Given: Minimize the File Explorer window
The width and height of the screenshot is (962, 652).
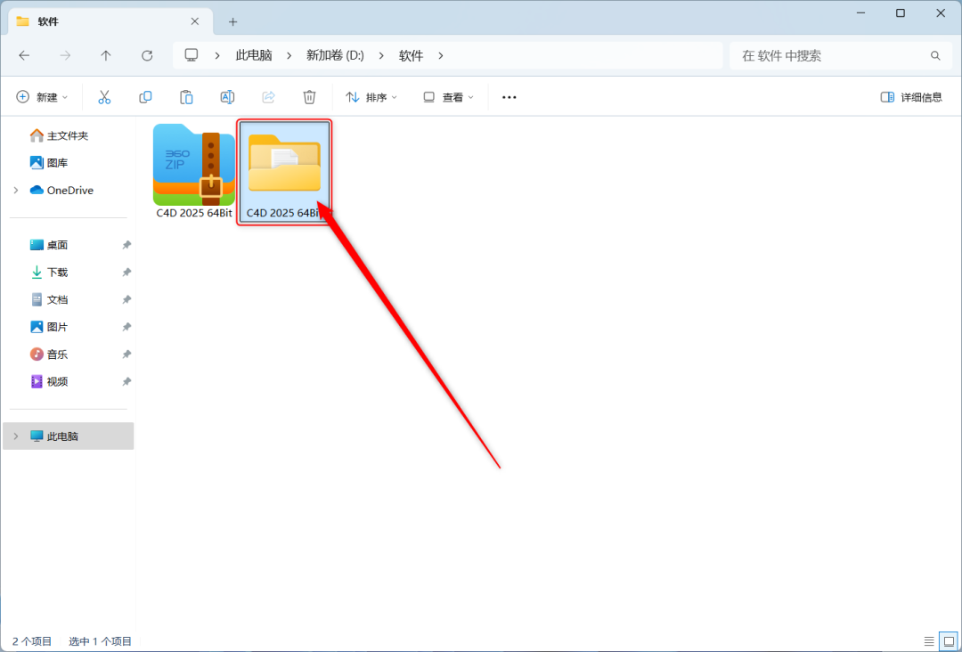Looking at the screenshot, I should pyautogui.click(x=860, y=12).
